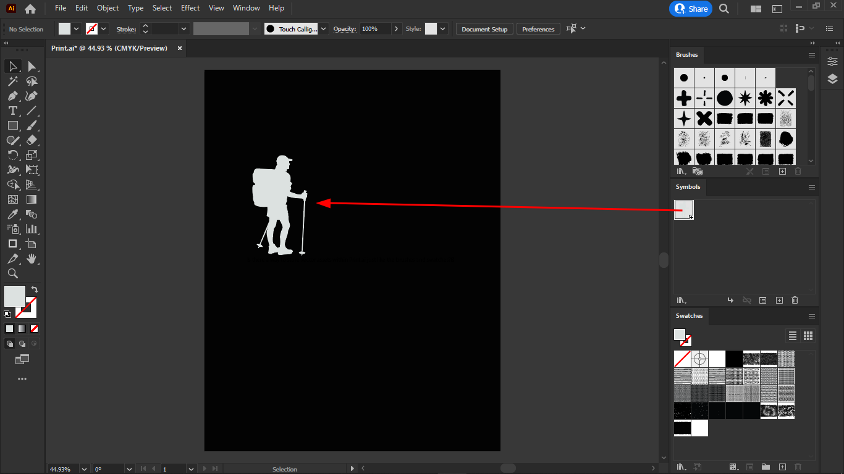Click the symbol thumbnail in Symbols panel

point(684,210)
